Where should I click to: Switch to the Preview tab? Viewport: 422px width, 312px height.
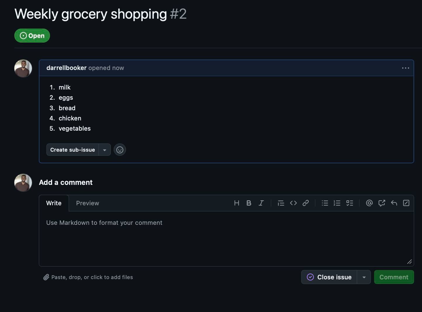(x=87, y=203)
